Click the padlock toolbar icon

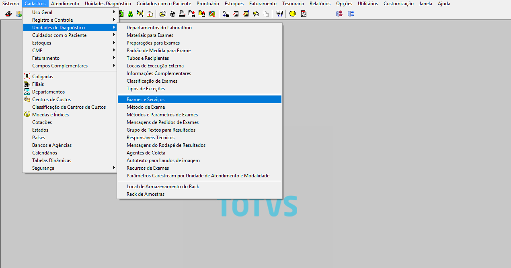click(x=172, y=14)
